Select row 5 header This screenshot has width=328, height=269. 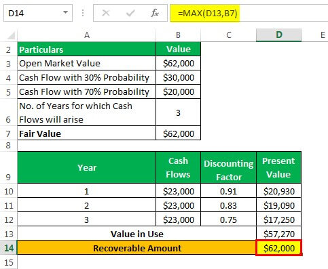coord(8,92)
